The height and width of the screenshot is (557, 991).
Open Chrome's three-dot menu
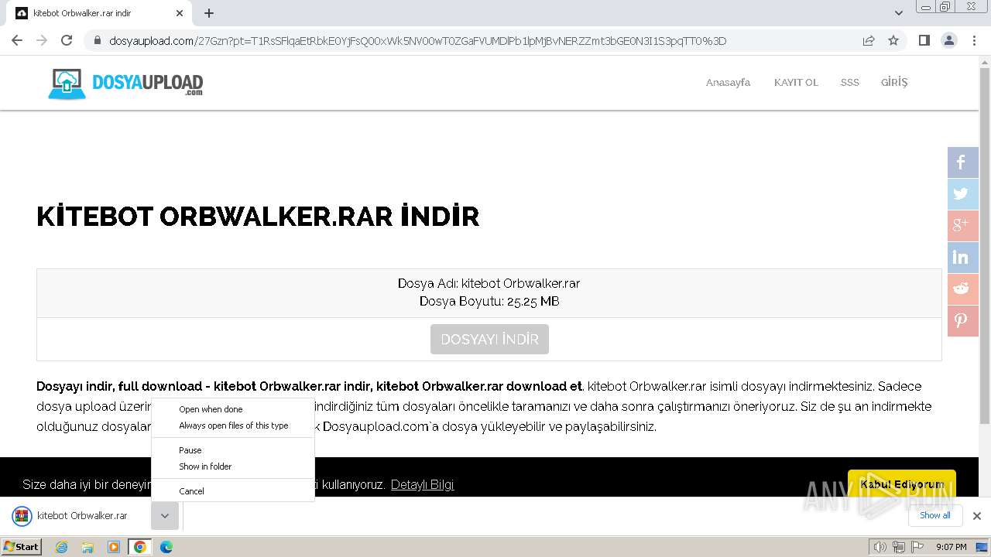[974, 40]
